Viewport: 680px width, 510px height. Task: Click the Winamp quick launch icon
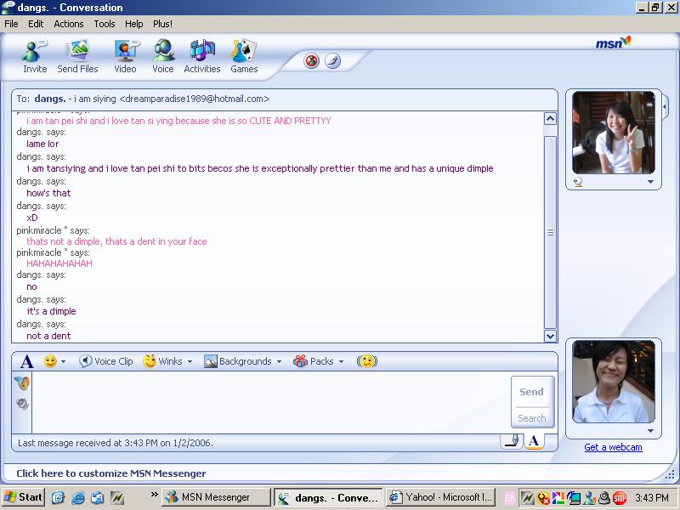pyautogui.click(x=117, y=497)
